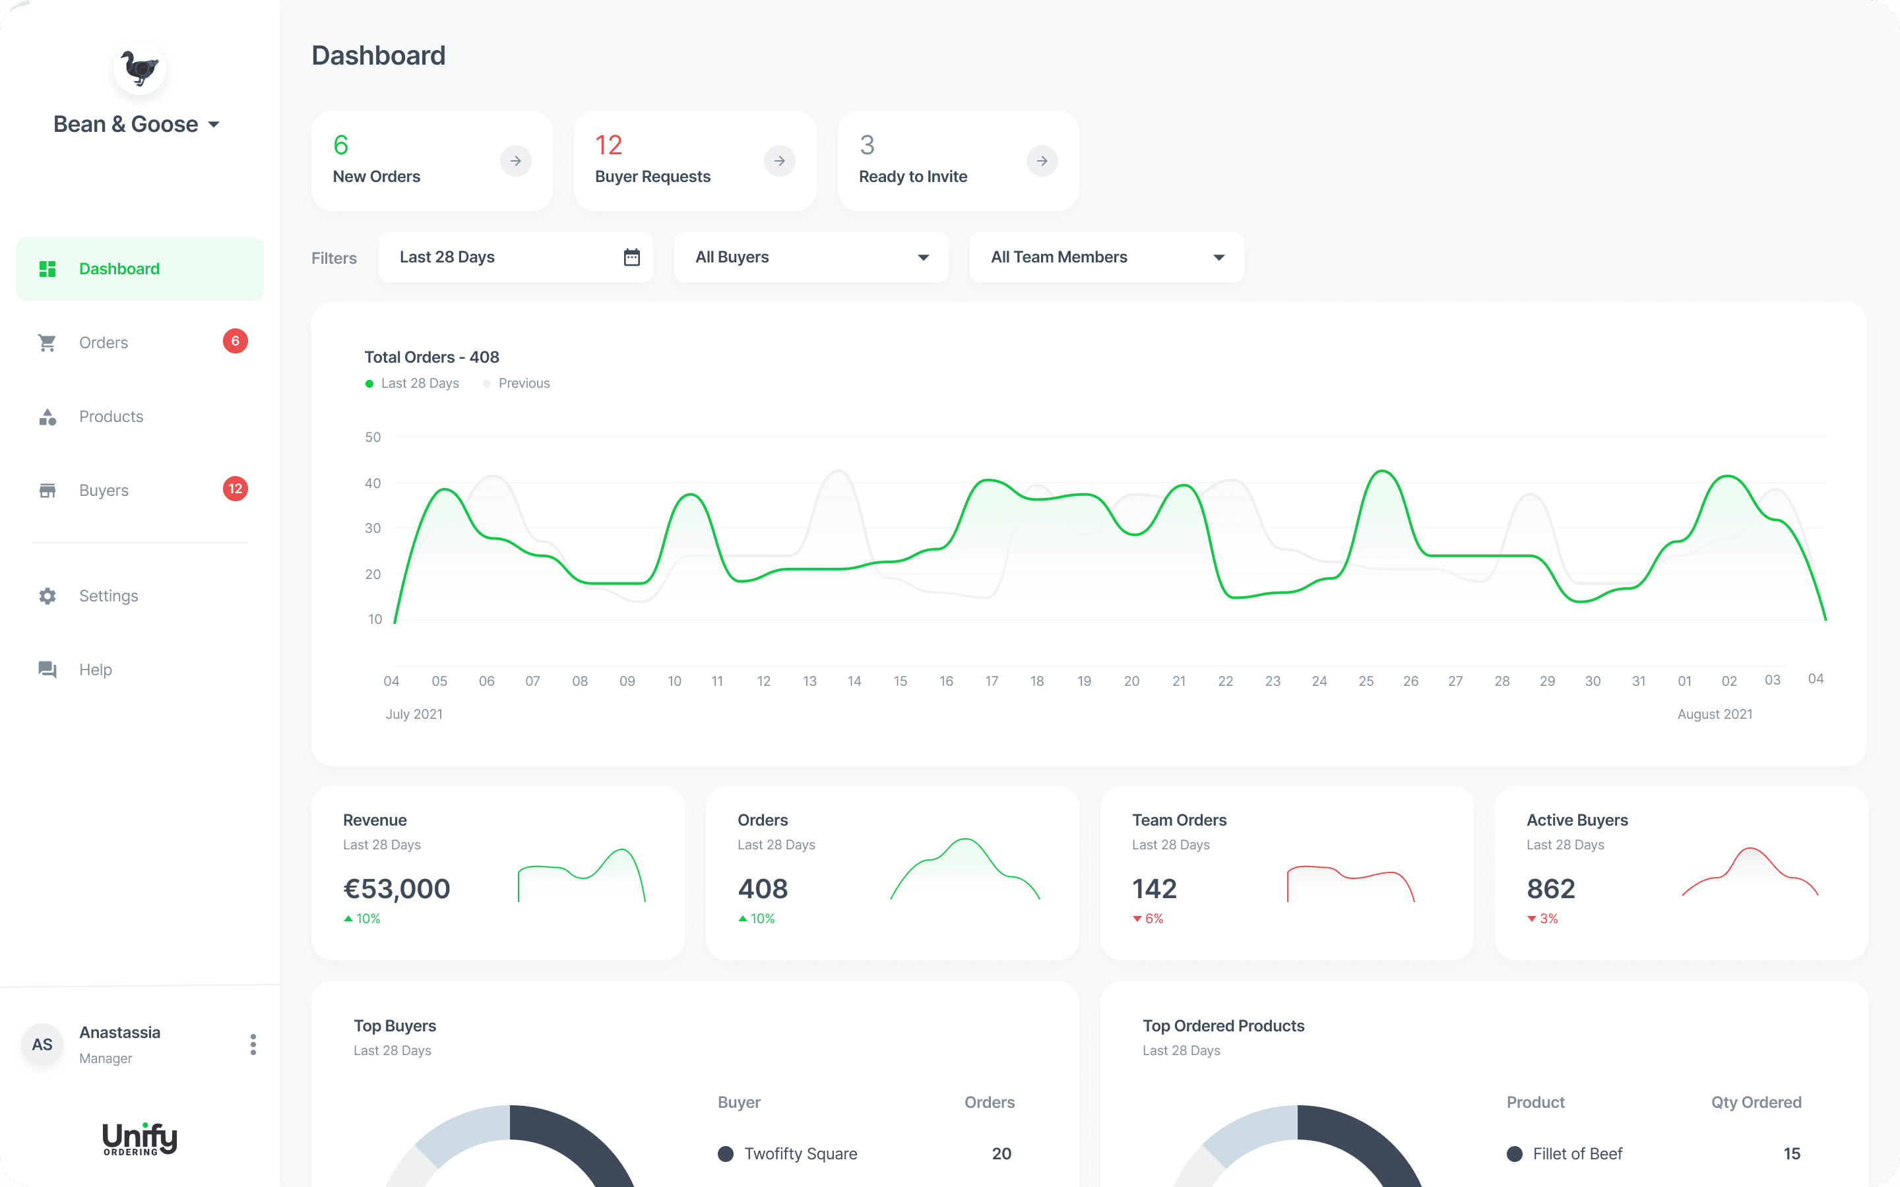
Task: Click the Ready to Invite arrow icon
Action: pyautogui.click(x=1042, y=161)
